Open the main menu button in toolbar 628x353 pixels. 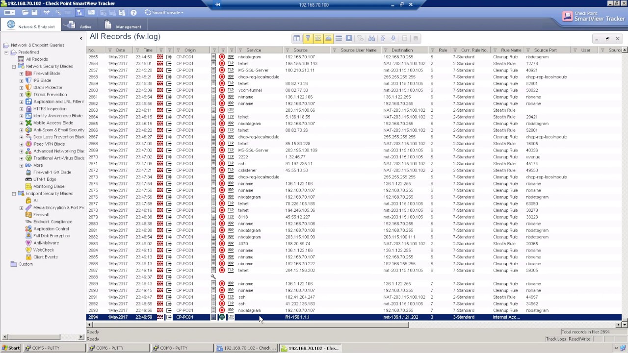pos(9,12)
